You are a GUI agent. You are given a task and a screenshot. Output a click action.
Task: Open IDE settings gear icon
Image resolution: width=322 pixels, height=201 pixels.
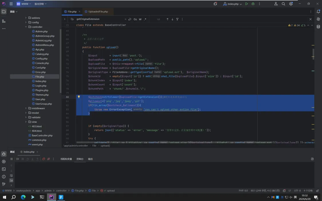(291, 4)
